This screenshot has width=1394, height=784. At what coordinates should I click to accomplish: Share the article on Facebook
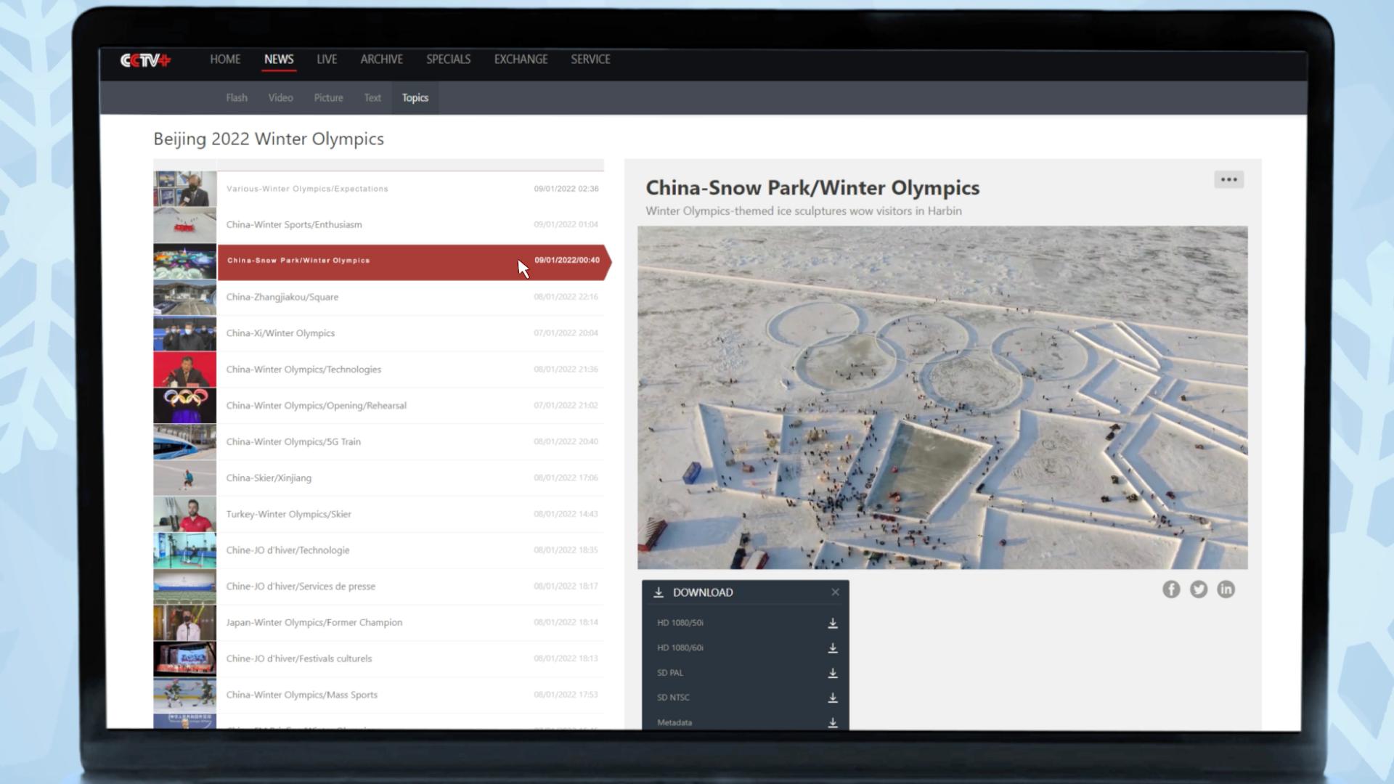(x=1171, y=589)
